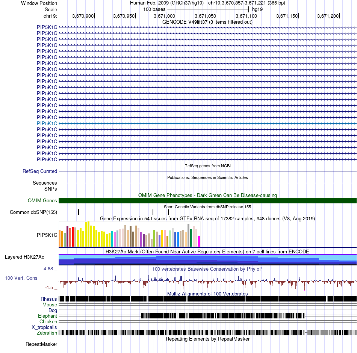Click the Sequences track label
This screenshot has width=357, height=353.
pyautogui.click(x=45, y=183)
